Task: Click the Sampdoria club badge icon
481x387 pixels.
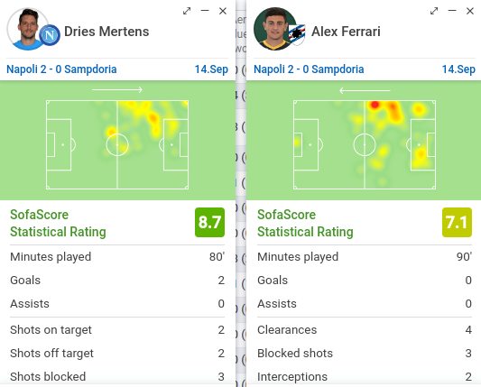Action: [297, 34]
